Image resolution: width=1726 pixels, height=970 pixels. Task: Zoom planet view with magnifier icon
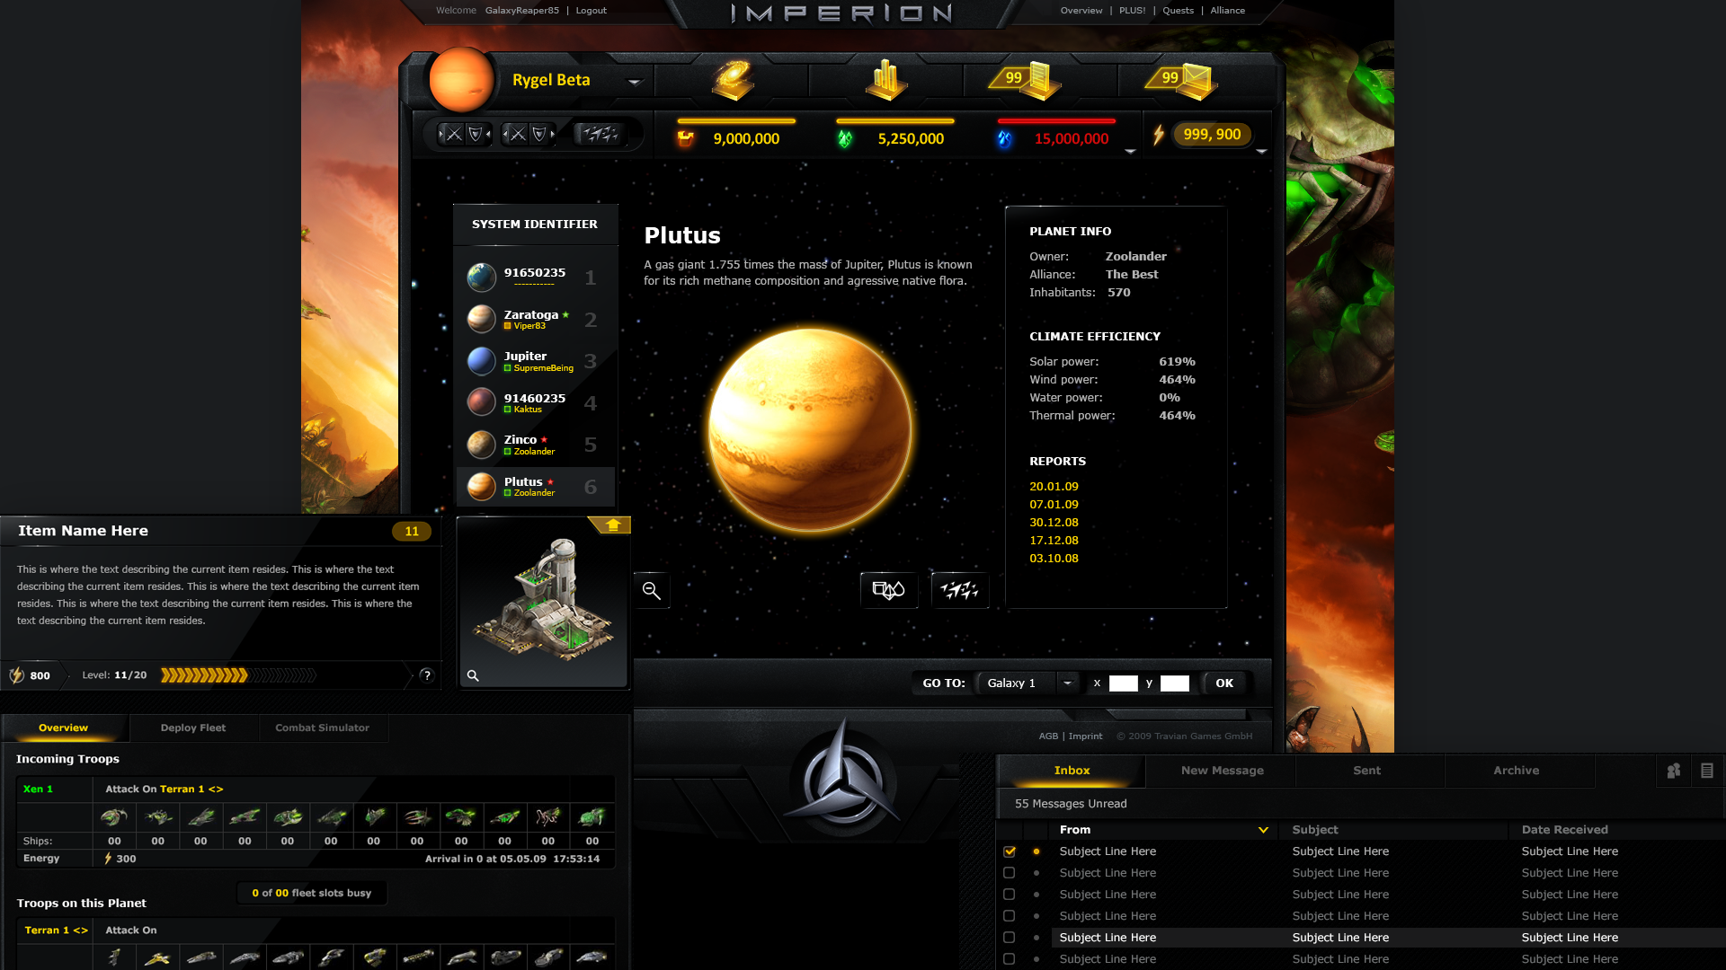tap(652, 591)
